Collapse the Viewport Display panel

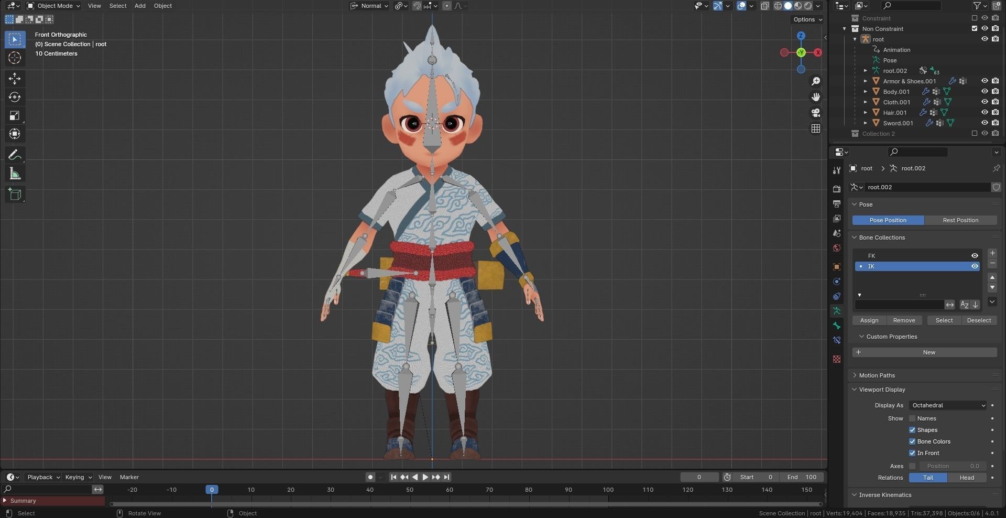(x=882, y=390)
